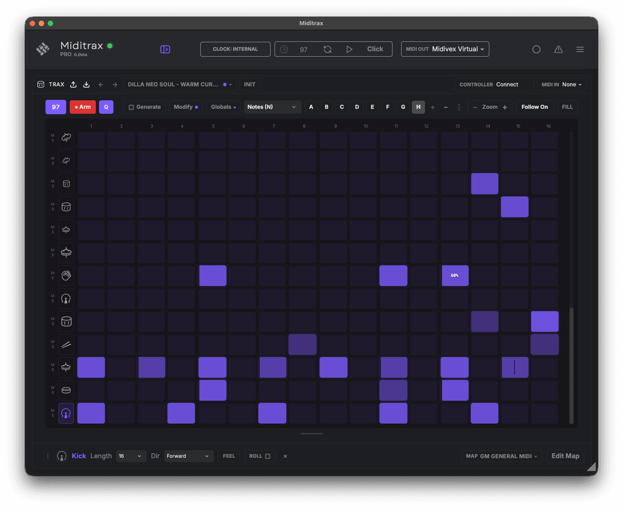Click the TRAX upload/export icon
The width and height of the screenshot is (623, 509).
pyautogui.click(x=73, y=85)
